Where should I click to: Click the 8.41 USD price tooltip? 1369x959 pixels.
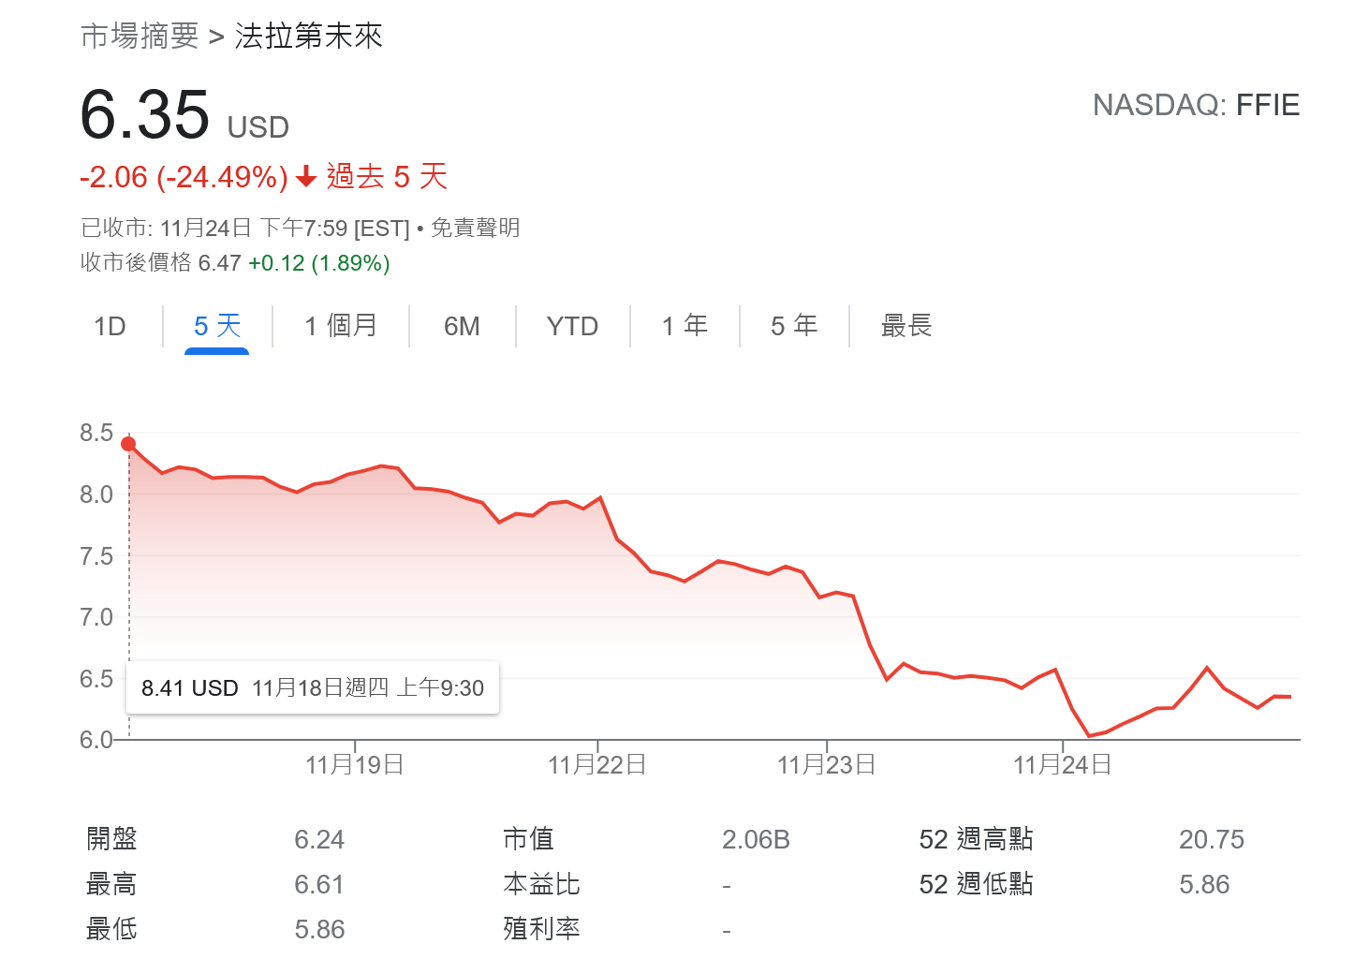pyautogui.click(x=312, y=688)
